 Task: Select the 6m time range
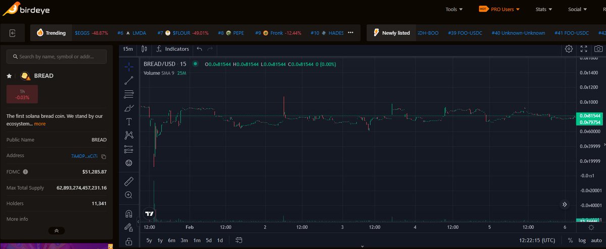click(172, 240)
